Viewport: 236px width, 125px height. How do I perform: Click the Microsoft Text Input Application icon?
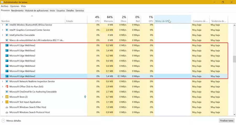coord(7,102)
